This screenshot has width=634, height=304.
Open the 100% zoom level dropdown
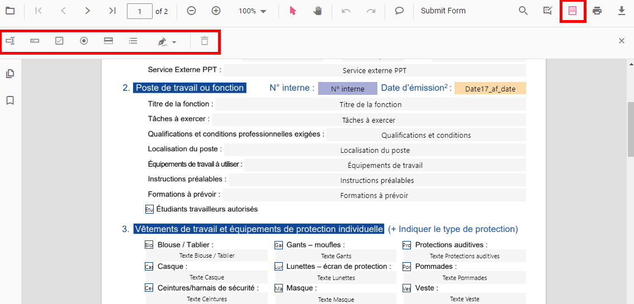(253, 11)
